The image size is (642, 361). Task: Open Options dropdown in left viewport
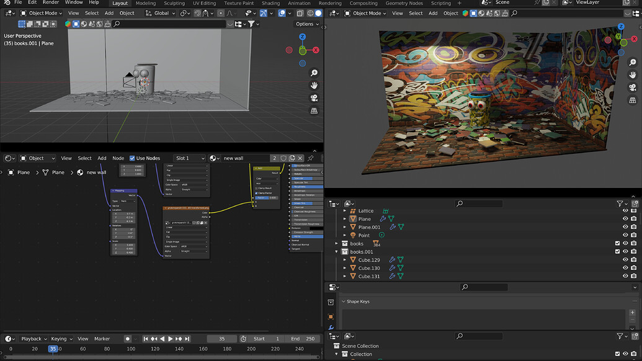(x=307, y=24)
